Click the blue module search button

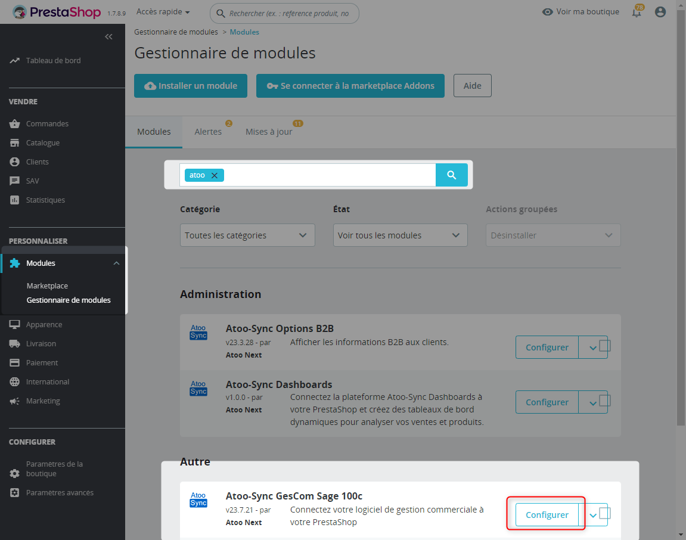point(452,175)
